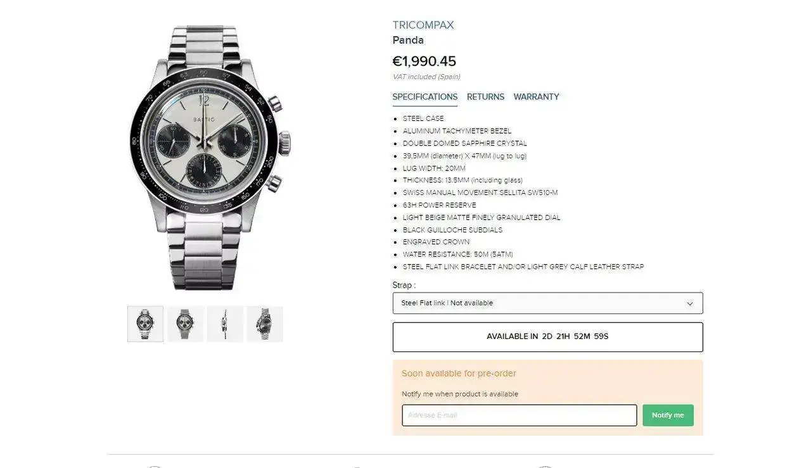Show the second thumbnail watch view
The width and height of the screenshot is (811, 468).
(x=185, y=324)
